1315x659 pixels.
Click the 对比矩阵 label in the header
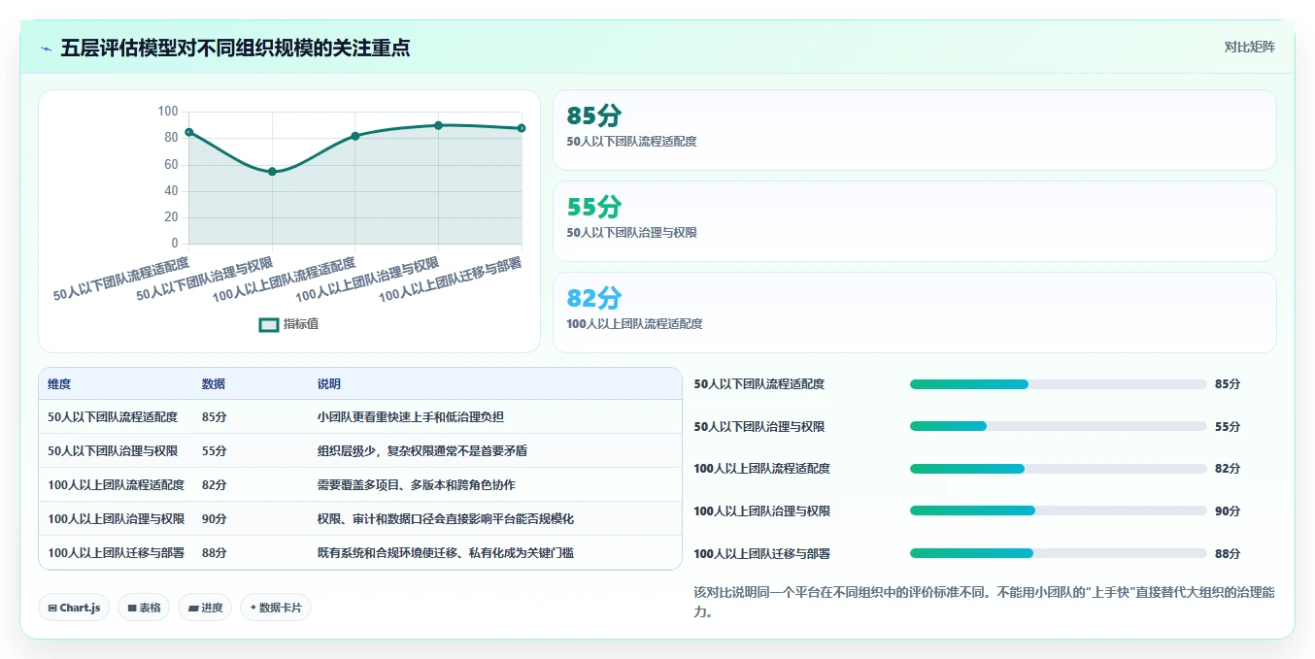1249,47
